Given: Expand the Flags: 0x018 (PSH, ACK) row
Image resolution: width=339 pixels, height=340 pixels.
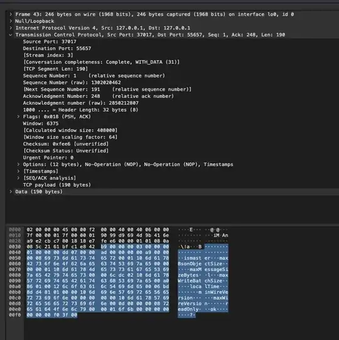Looking at the screenshot, I should pos(18,117).
